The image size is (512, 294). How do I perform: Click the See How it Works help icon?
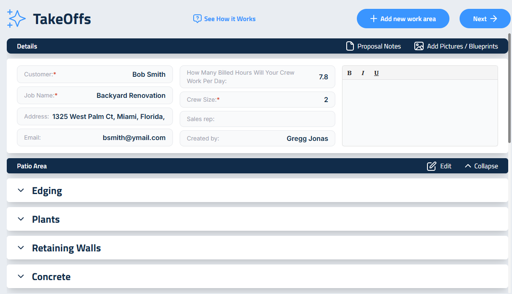pos(197,19)
